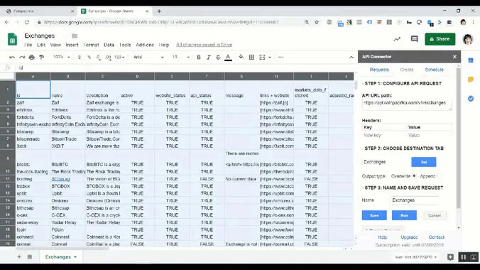Viewport: 480px width, 270px height.
Task: Click the request Name field
Action: 415,200
